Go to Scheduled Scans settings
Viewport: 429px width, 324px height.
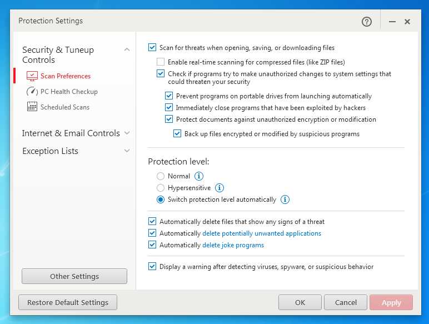point(64,107)
